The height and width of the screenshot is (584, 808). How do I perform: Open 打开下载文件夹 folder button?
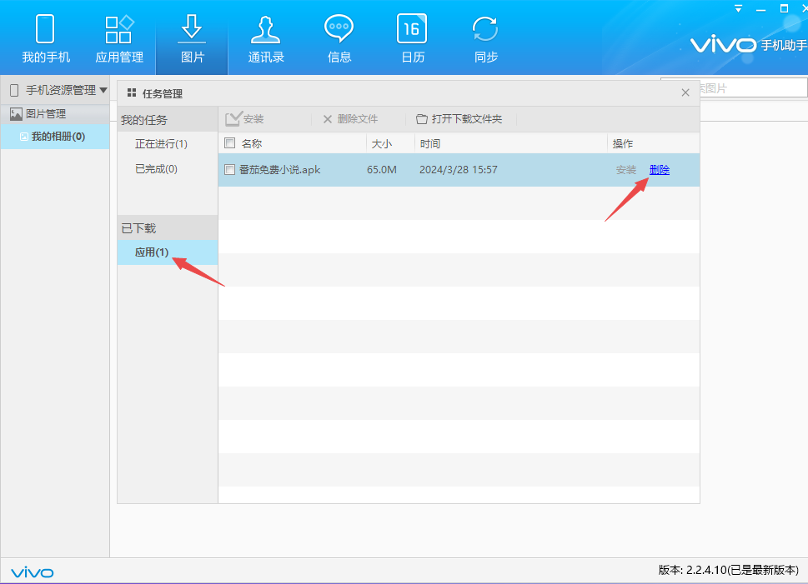459,119
